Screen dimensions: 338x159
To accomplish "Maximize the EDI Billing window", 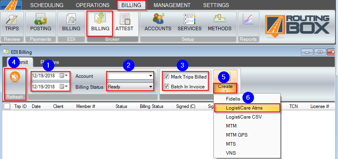I will 320,52.
